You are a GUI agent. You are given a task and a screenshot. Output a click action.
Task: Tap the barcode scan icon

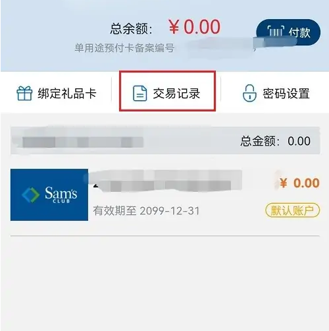276,31
